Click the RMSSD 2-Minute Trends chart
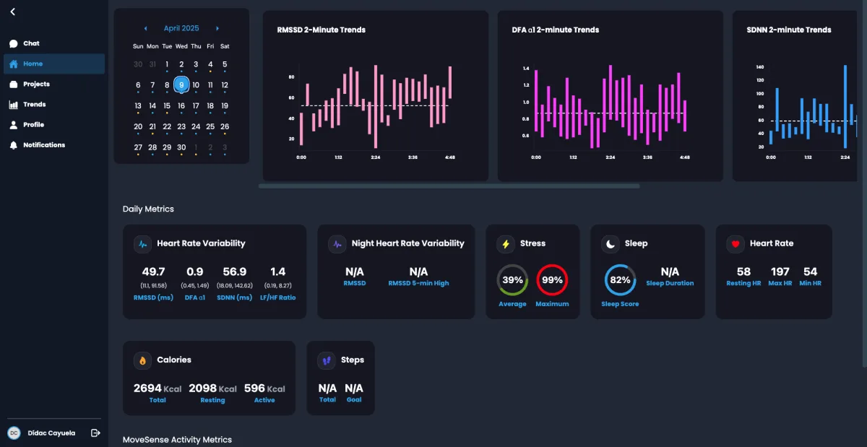867x447 pixels. [376, 95]
